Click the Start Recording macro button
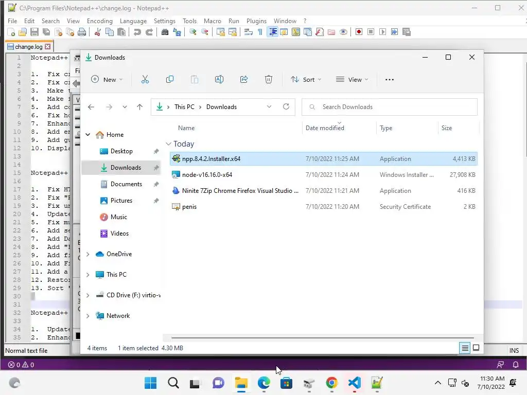The image size is (527, 395). [359, 32]
